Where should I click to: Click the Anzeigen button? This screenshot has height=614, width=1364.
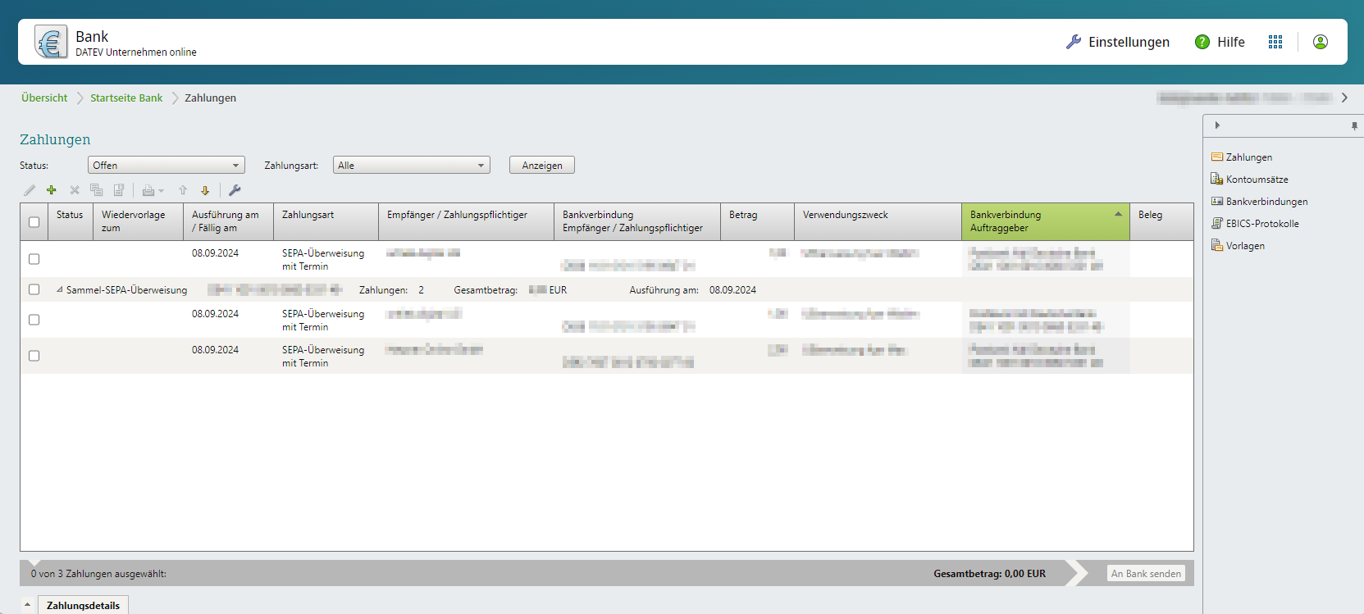pyautogui.click(x=541, y=166)
